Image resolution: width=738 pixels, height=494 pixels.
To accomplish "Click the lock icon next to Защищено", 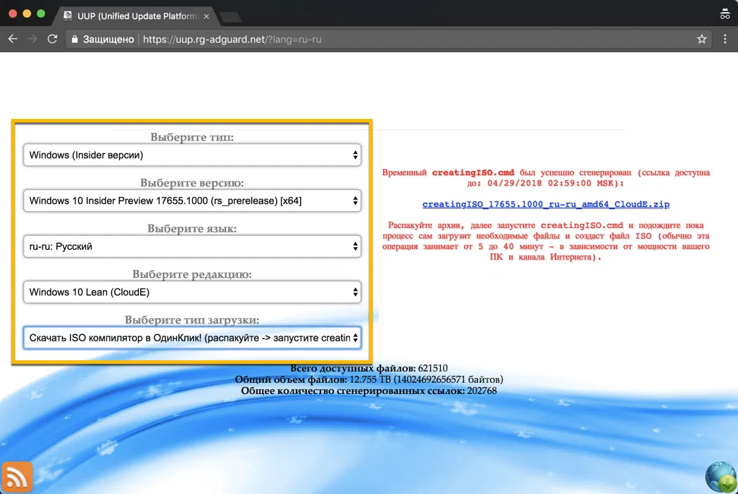I will coord(75,39).
